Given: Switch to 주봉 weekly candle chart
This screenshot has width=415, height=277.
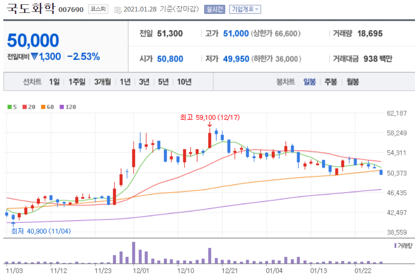Looking at the screenshot, I should (331, 82).
